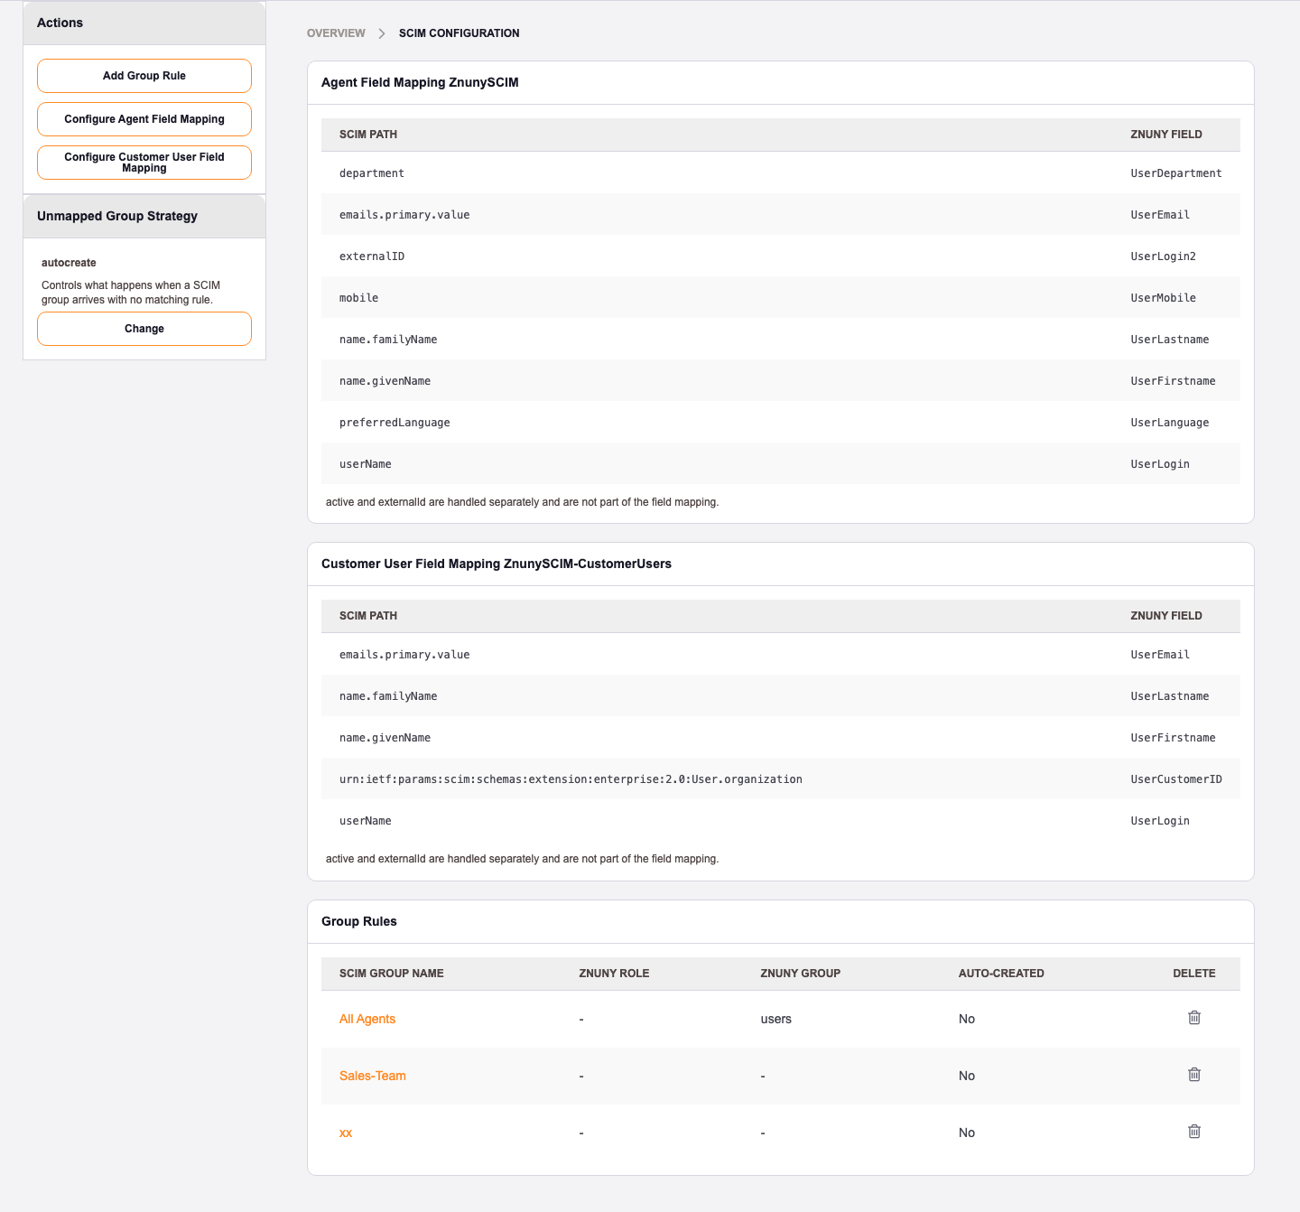Delete the xx group rule
1300x1212 pixels.
tap(1194, 1132)
